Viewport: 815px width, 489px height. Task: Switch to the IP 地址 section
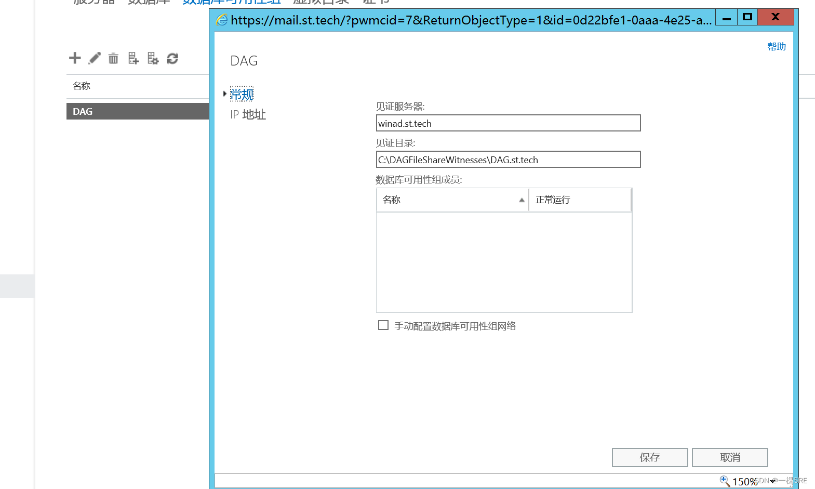click(x=248, y=114)
